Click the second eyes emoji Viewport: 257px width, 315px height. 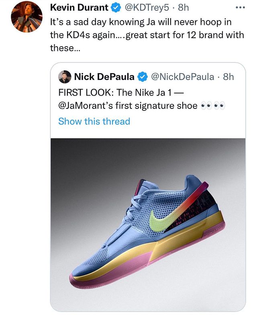click(220, 106)
